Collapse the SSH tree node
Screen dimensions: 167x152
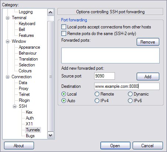(x=15, y=106)
